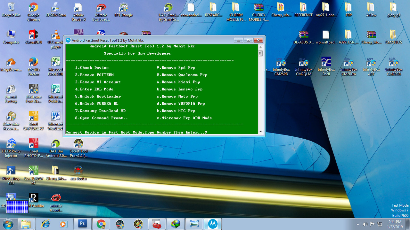Open the Recycle Bin desktop icon
Screen dimensions: 410x230
11,10
